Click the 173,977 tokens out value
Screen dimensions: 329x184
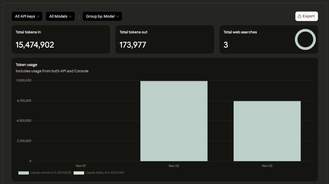click(133, 45)
